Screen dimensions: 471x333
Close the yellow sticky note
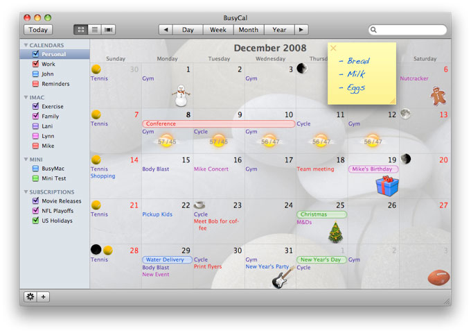click(333, 48)
